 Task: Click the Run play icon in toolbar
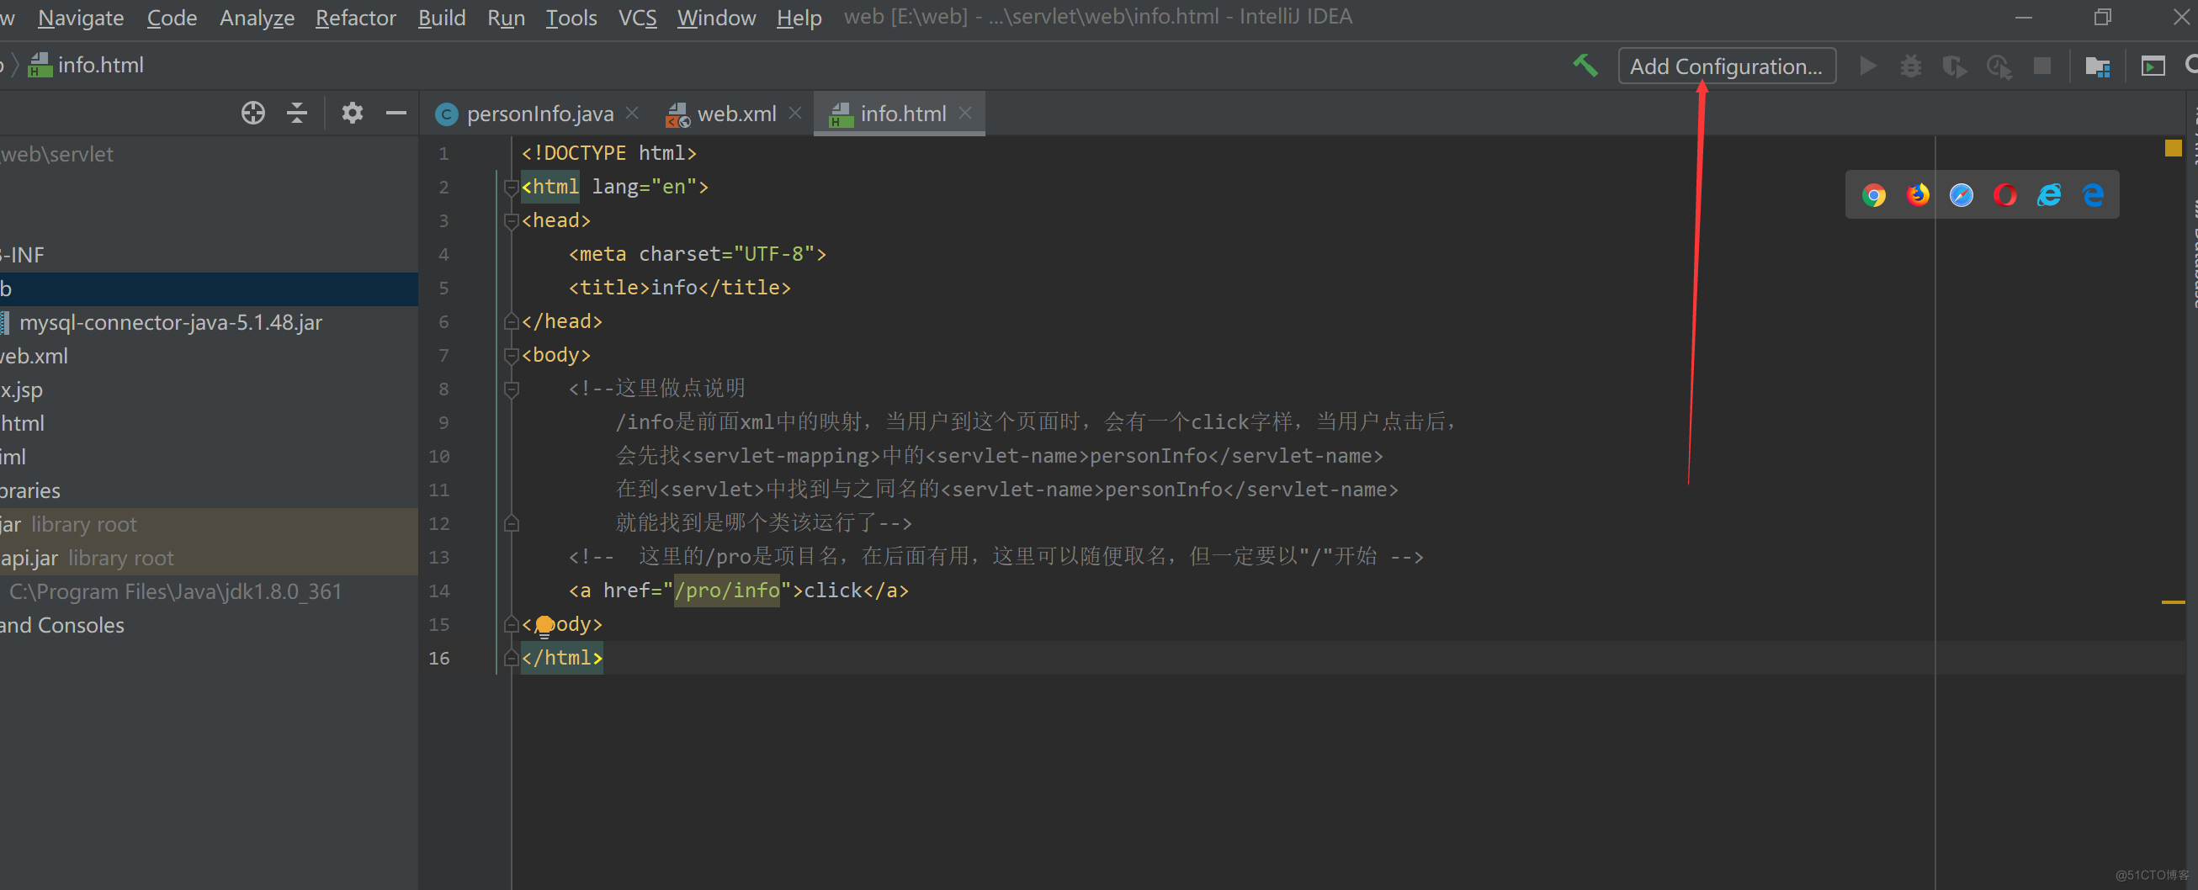click(1868, 66)
